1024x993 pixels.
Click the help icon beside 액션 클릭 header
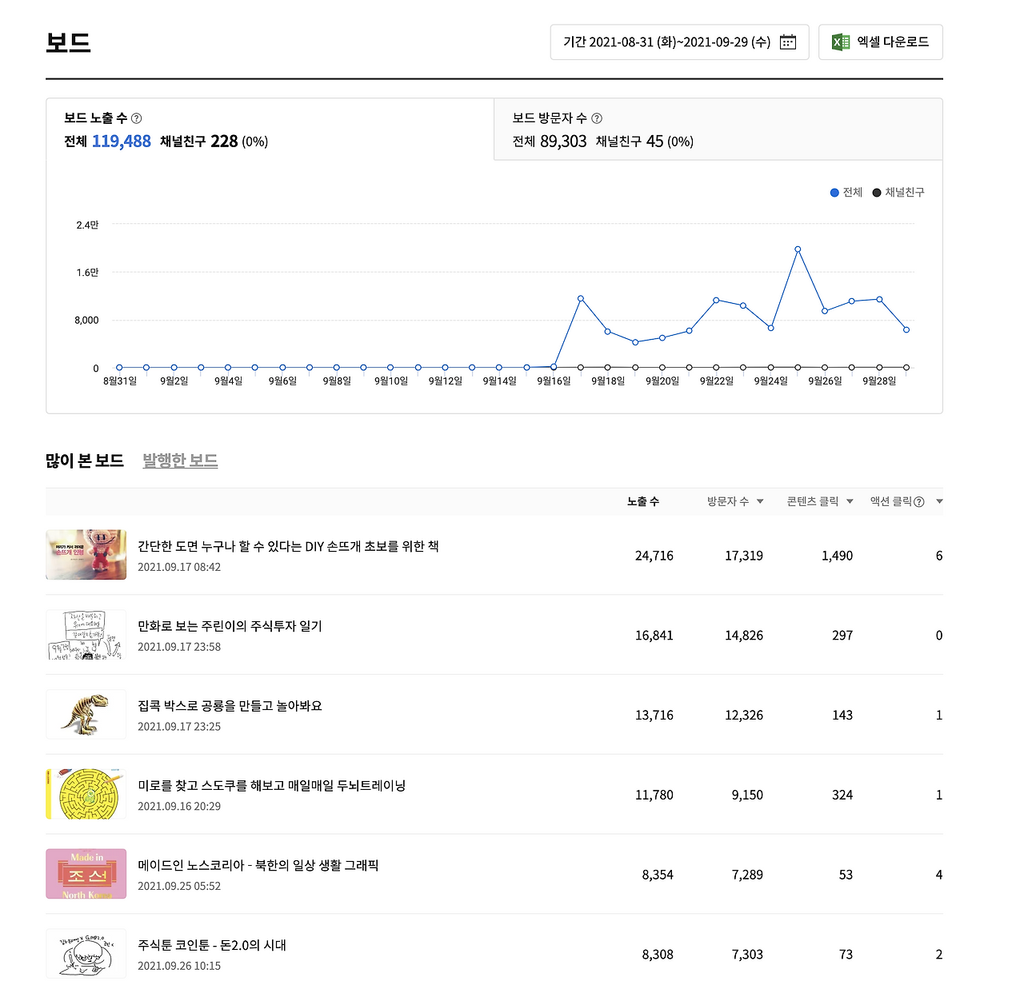tap(919, 501)
